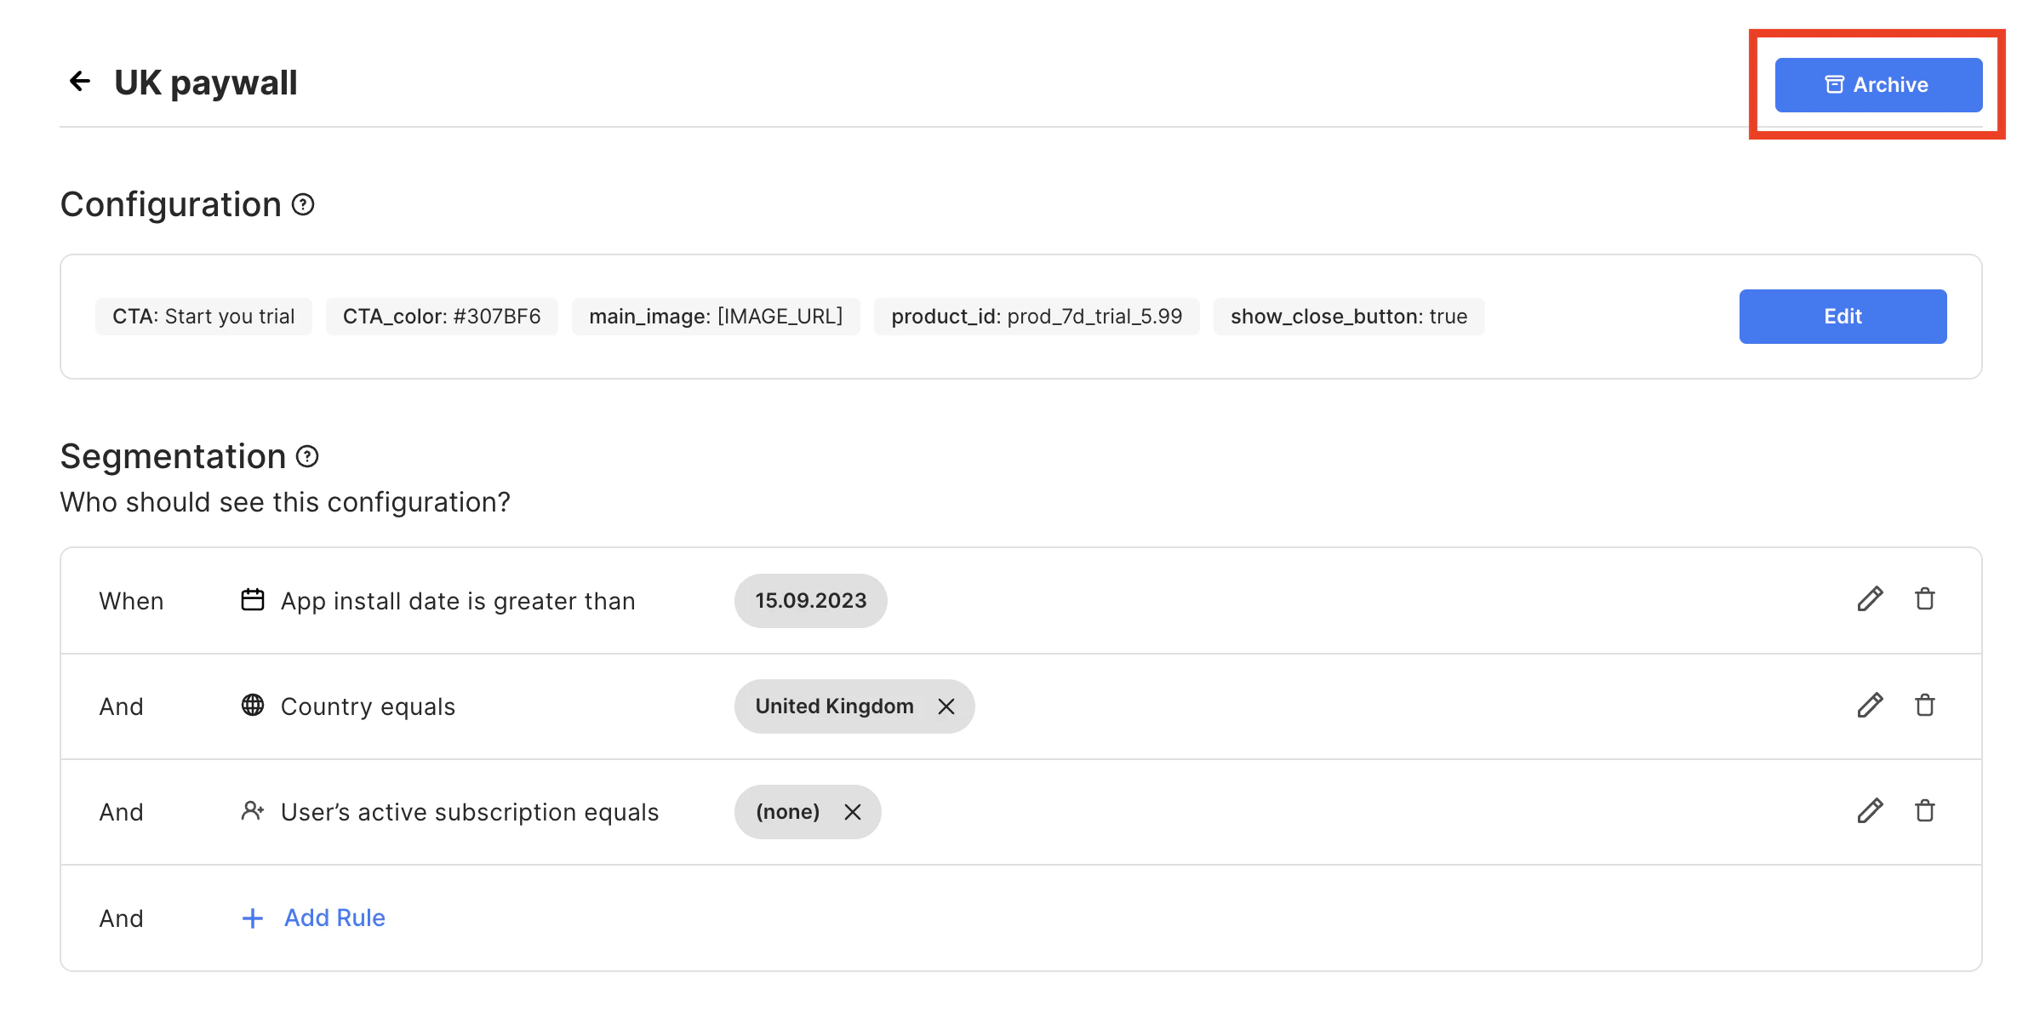This screenshot has height=1035, width=2034.
Task: Go back using the arrow beside UK paywall
Action: click(79, 82)
